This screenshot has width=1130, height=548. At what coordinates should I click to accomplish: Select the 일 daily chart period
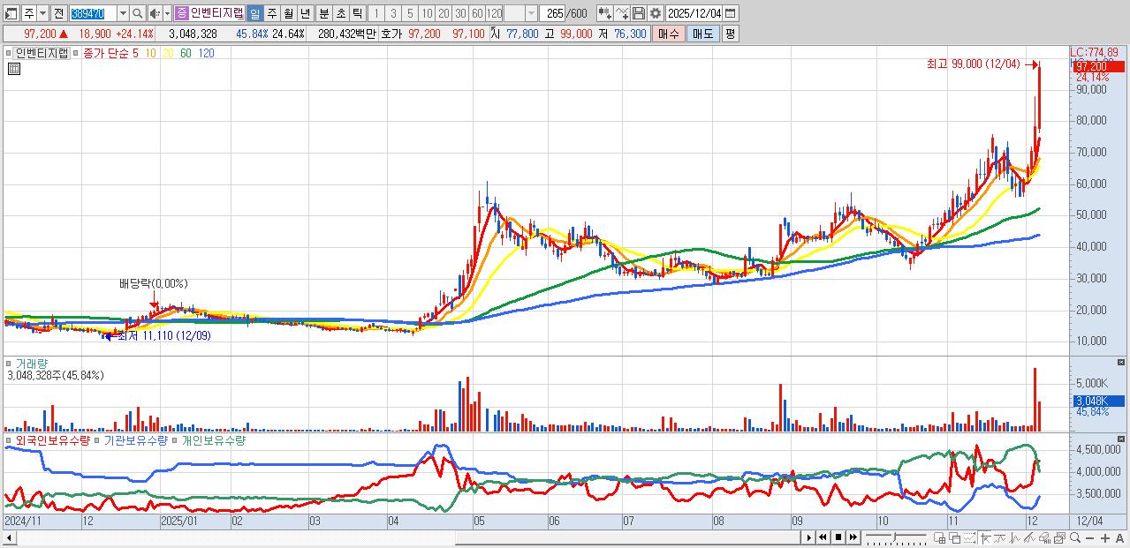[254, 13]
